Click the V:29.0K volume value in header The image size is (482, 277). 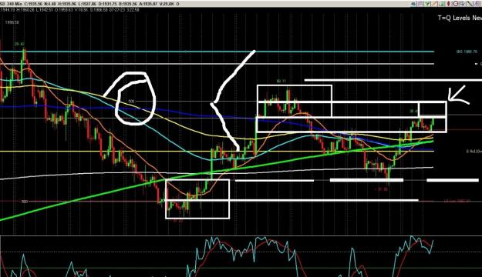(167, 4)
